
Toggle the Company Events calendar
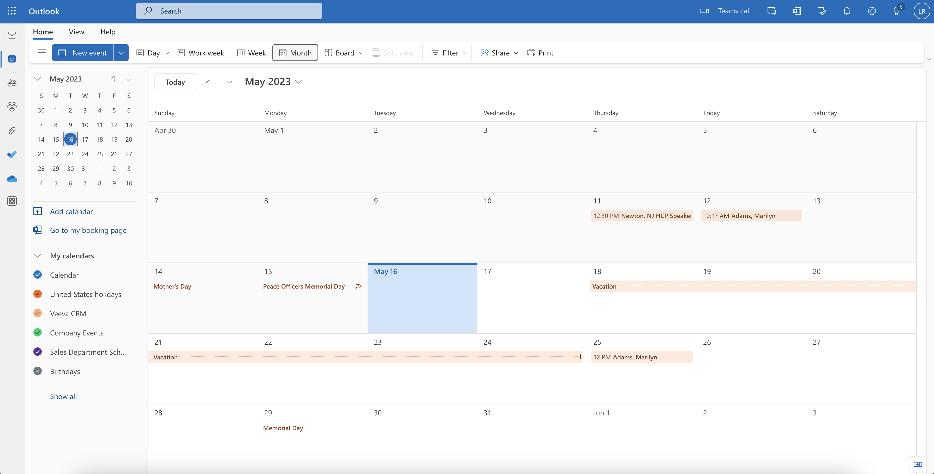click(38, 333)
